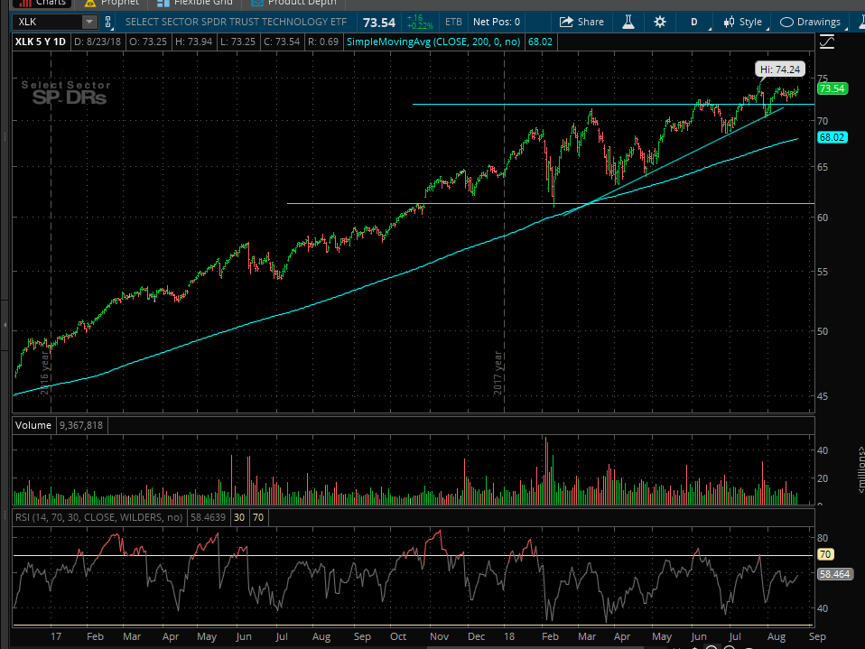
Task: Click the RSI 70 axis level tag
Action: pos(824,555)
